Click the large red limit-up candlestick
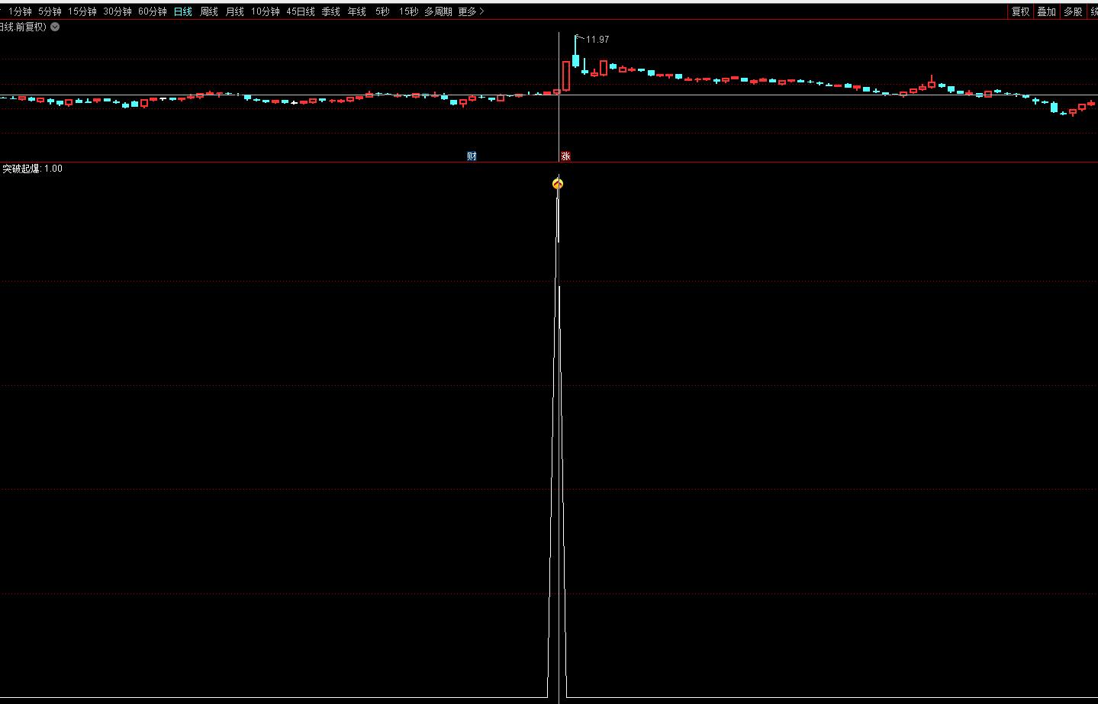The height and width of the screenshot is (704, 1098). click(566, 76)
